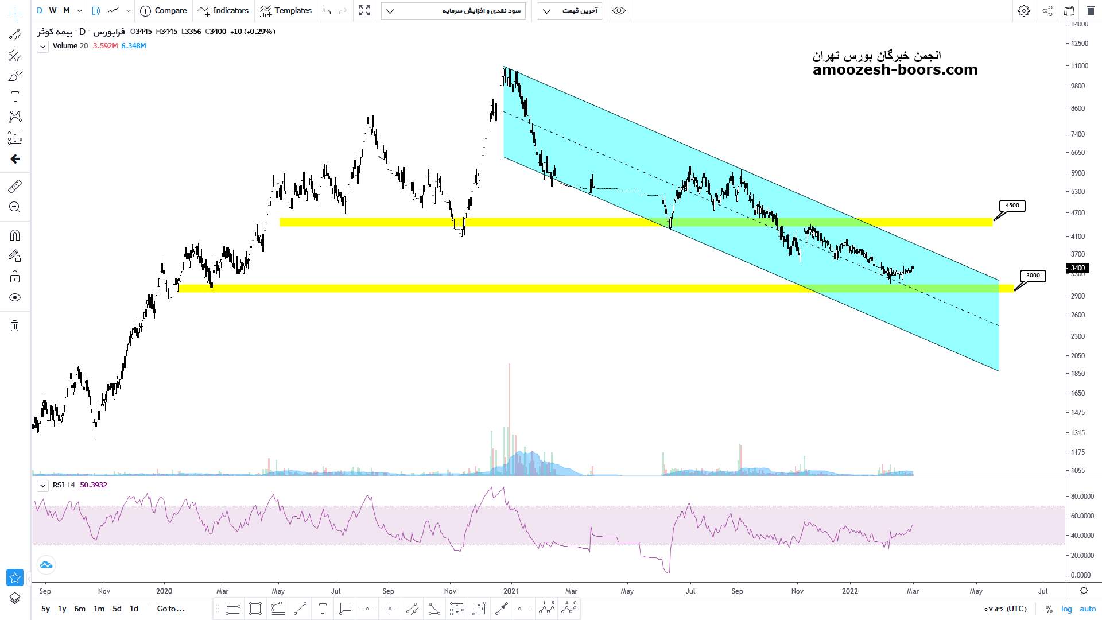Select the Text tool in left sidebar
Image resolution: width=1102 pixels, height=620 pixels.
(x=15, y=96)
